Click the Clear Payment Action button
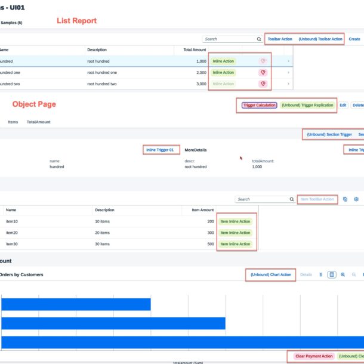Image resolution: width=364 pixels, height=364 pixels. pyautogui.click(x=314, y=356)
